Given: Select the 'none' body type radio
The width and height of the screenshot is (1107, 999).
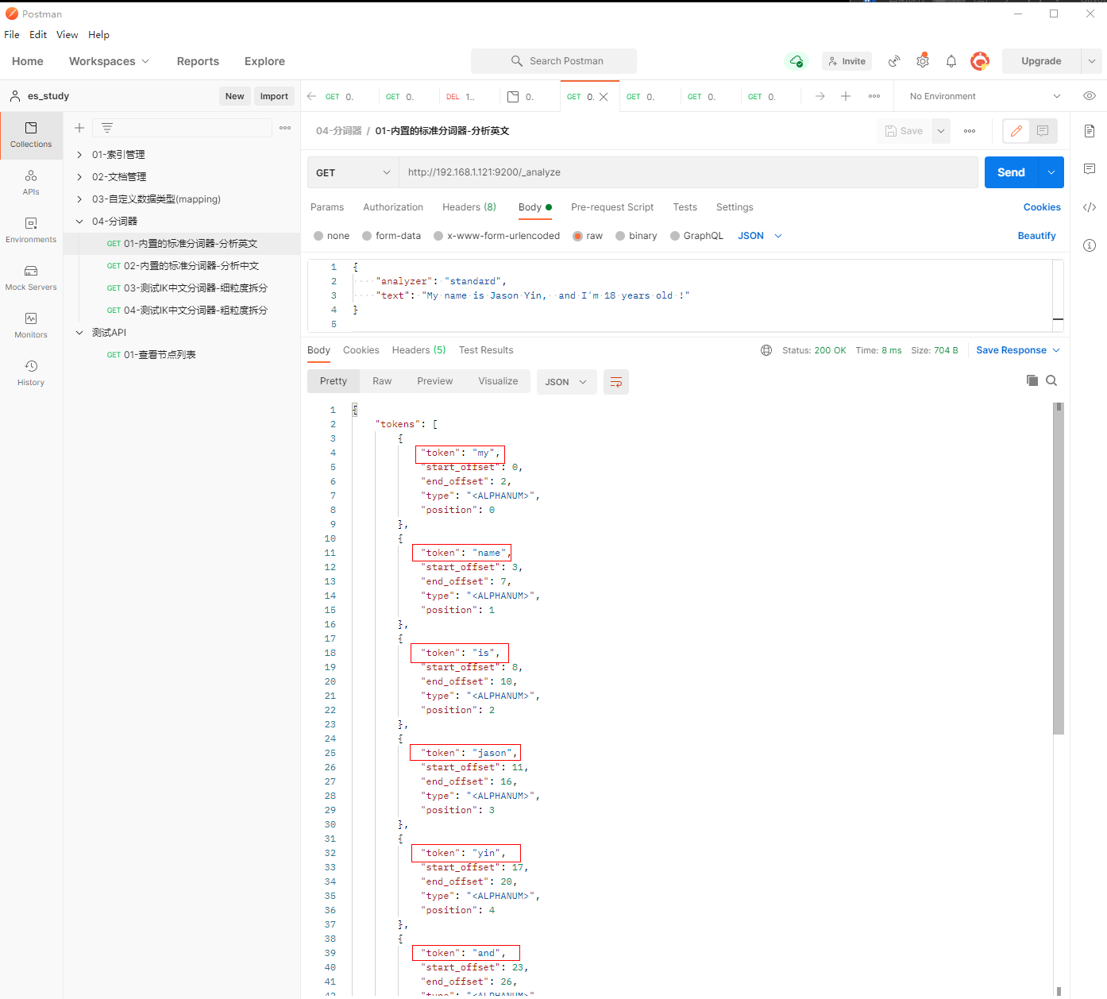Looking at the screenshot, I should 318,236.
